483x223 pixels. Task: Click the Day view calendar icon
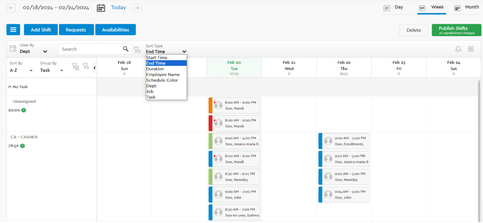387,7
